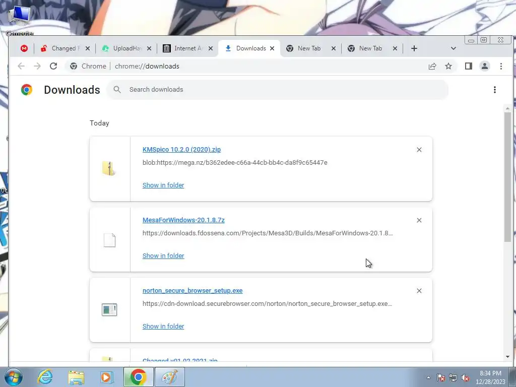This screenshot has height=387, width=516.
Task: Click the norton setup exe icon
Action: (x=109, y=310)
